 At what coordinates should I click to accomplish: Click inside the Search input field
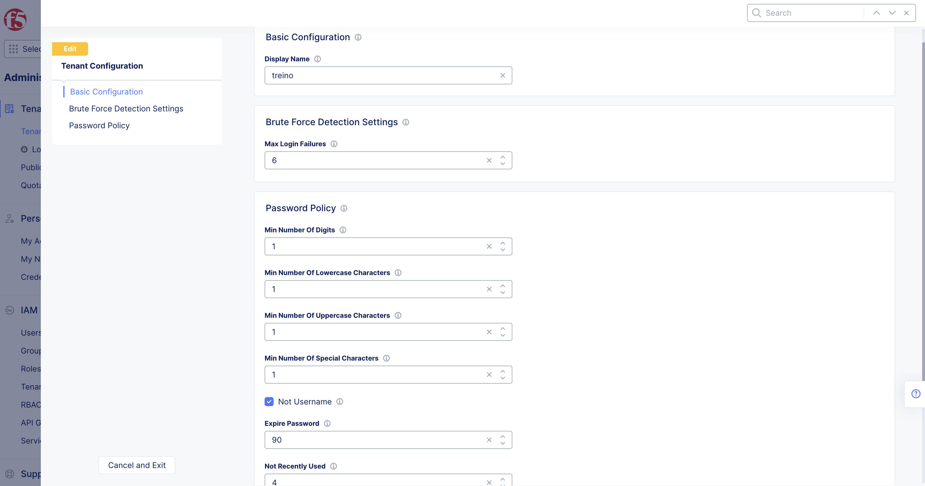pos(808,13)
